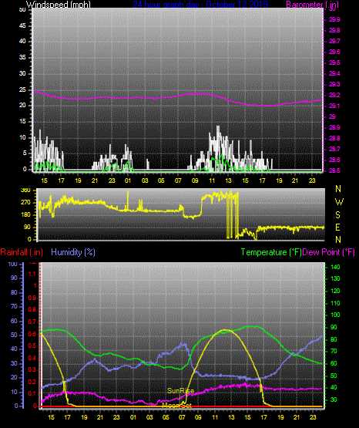The height and width of the screenshot is (428, 359).
Task: Click the '270' wind direction degree value
Action: [x=25, y=203]
